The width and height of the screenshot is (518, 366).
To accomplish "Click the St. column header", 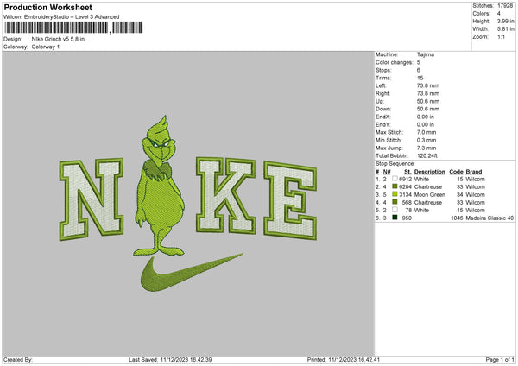I will pos(407,172).
